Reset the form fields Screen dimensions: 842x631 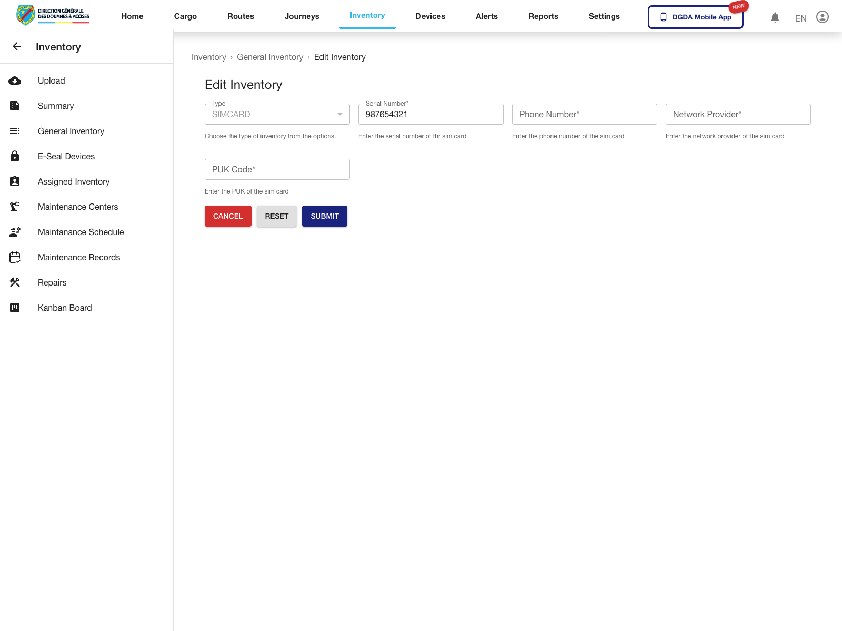tap(276, 216)
